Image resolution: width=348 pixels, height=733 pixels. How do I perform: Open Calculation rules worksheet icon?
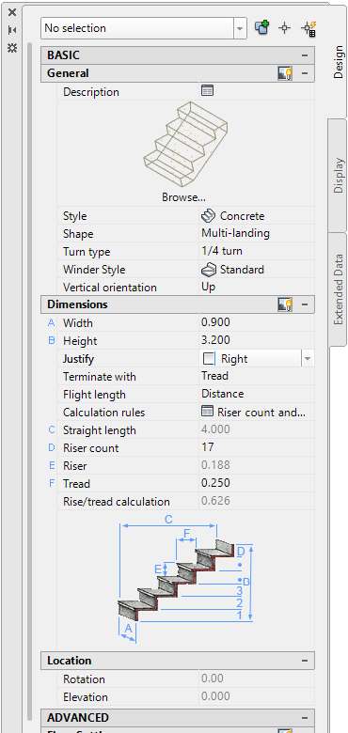[207, 412]
